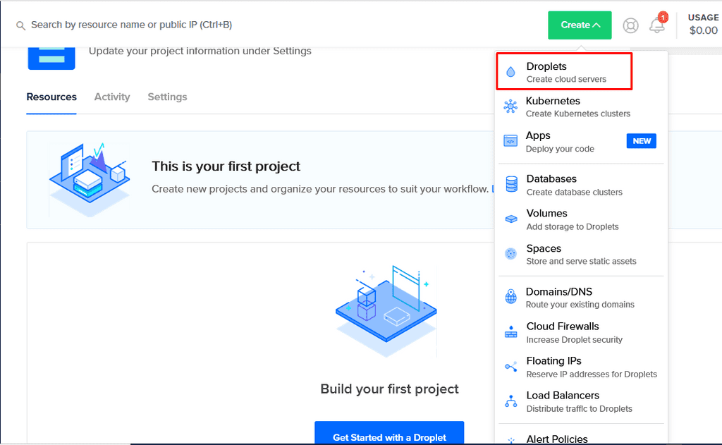Image resolution: width=722 pixels, height=445 pixels.
Task: Select the Resources tab
Action: point(51,97)
